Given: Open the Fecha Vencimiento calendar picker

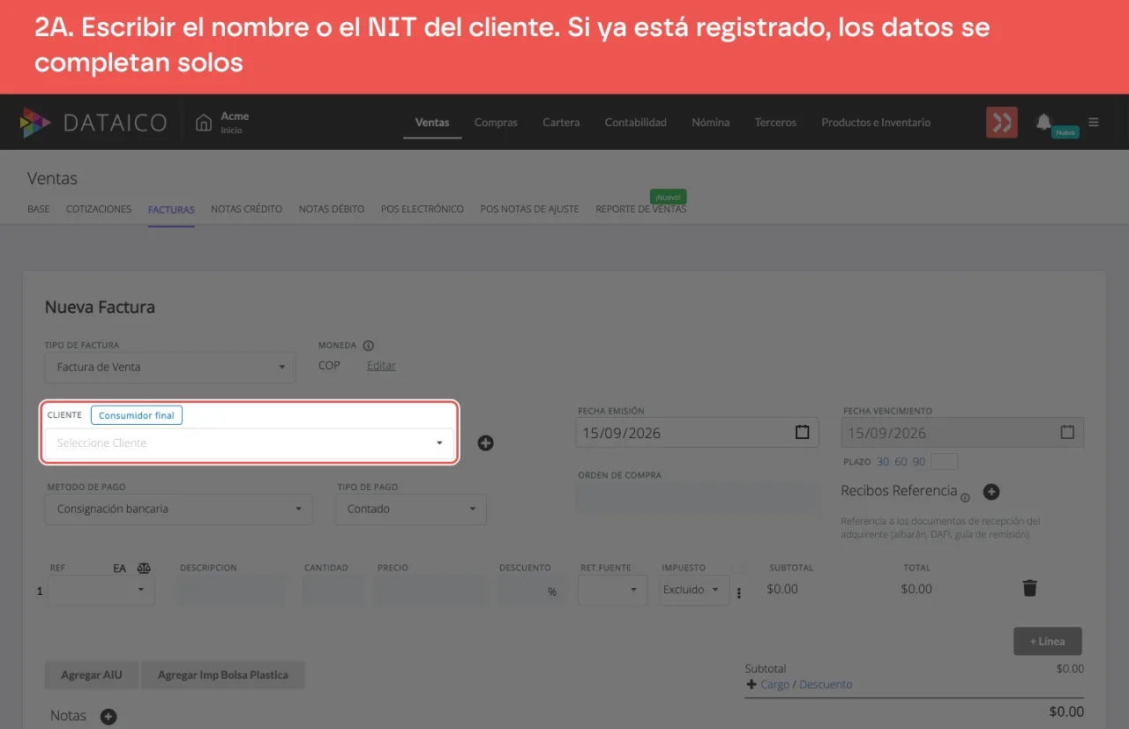Looking at the screenshot, I should pos(1067,432).
